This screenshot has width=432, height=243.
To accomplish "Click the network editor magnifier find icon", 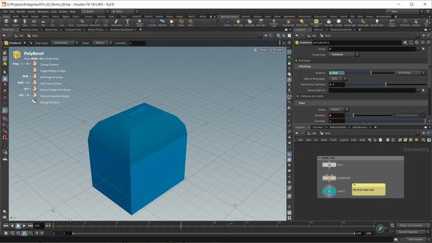I will [423, 140].
